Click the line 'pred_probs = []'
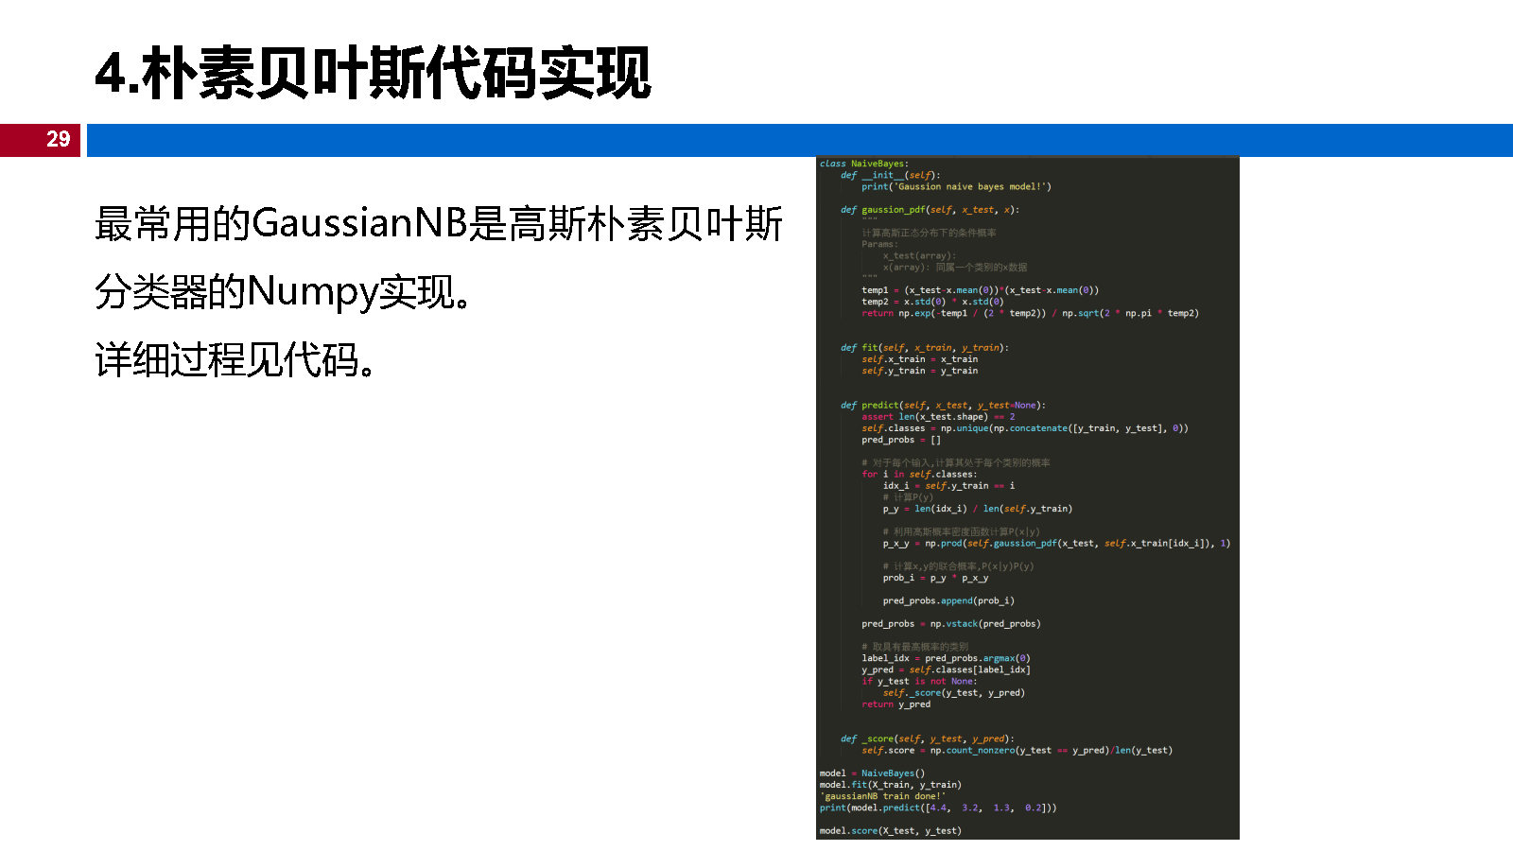Viewport: 1513px width, 851px height. (901, 440)
